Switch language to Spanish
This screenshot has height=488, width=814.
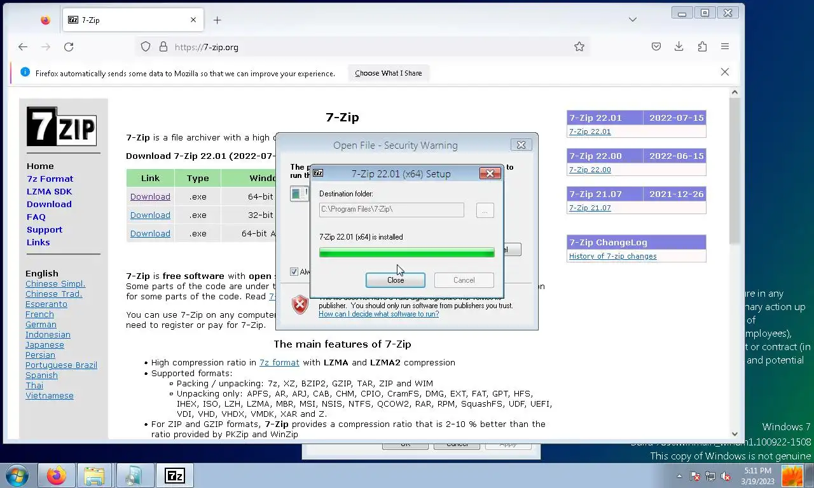(41, 375)
